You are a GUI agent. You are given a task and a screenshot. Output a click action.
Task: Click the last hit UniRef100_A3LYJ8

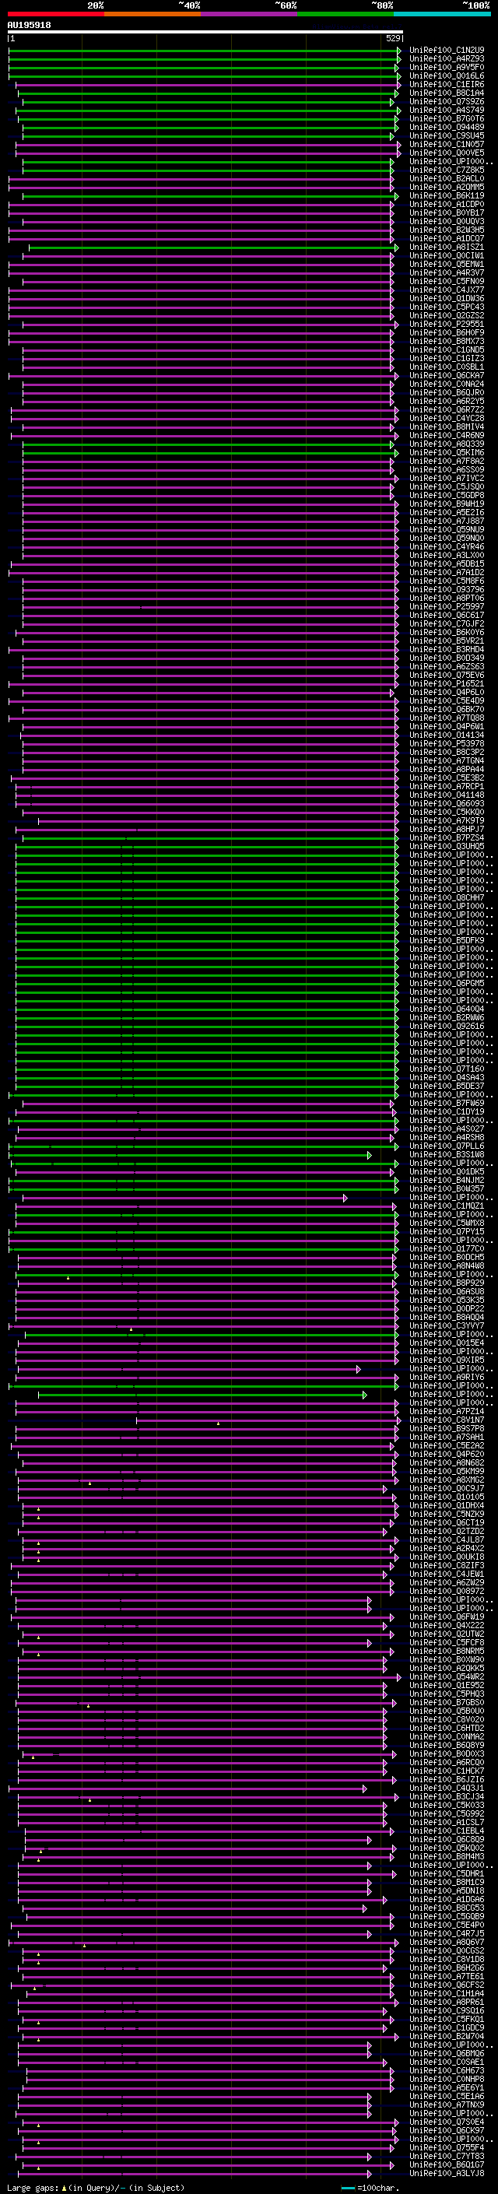(447, 2173)
